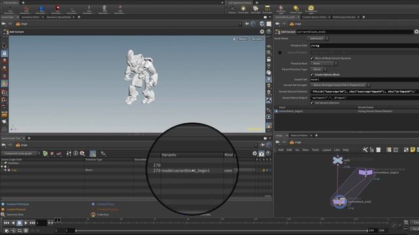Viewport: 419px width, 235px height.
Task: Select the null1 node in network
Action: tap(338, 161)
